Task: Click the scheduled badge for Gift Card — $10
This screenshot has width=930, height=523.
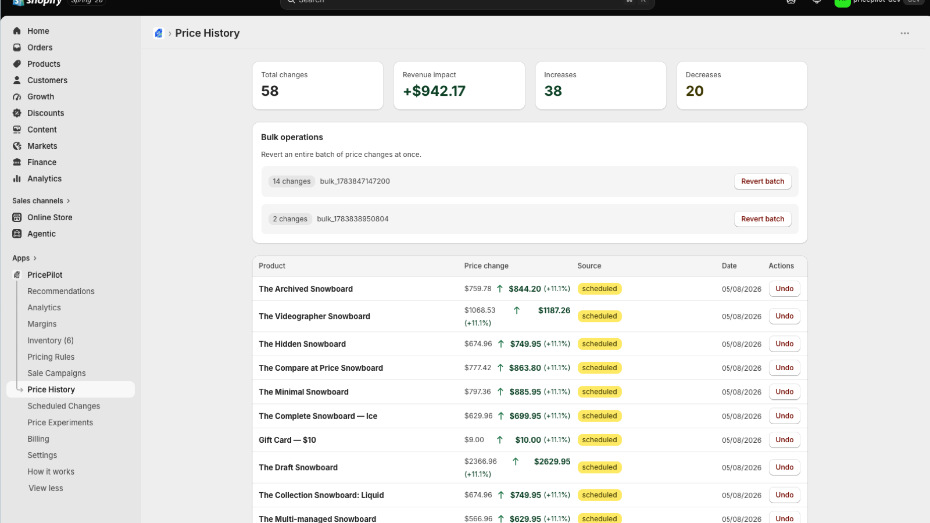Action: click(x=600, y=440)
